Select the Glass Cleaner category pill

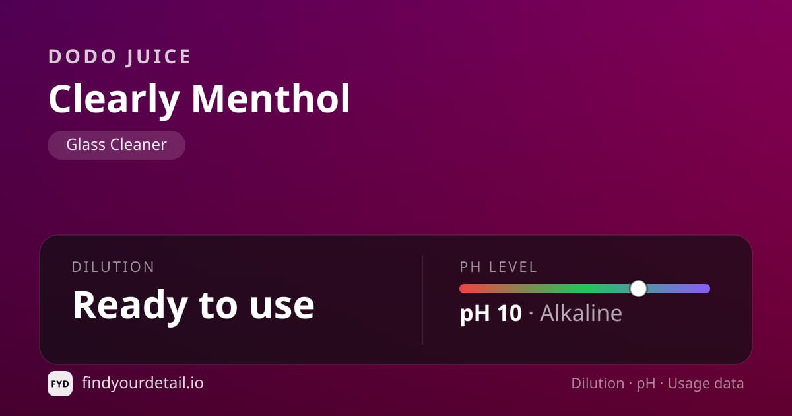pos(116,145)
